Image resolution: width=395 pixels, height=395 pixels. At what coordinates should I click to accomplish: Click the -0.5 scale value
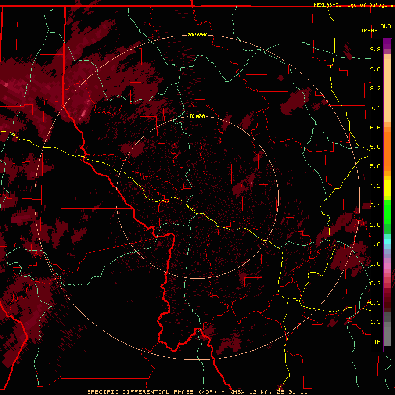pyautogui.click(x=373, y=303)
